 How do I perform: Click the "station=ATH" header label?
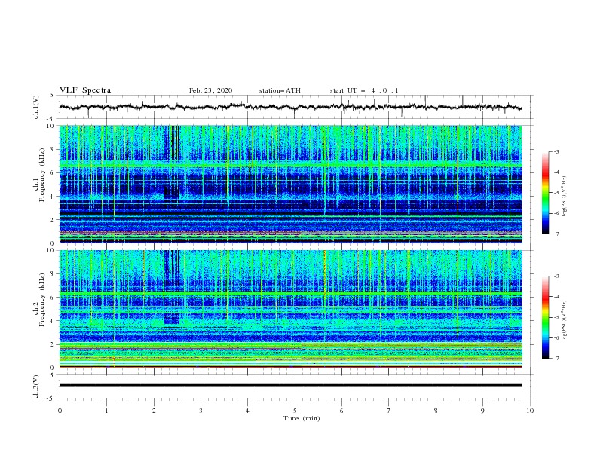point(280,90)
